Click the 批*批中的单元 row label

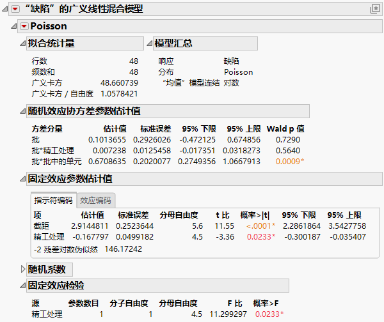pyautogui.click(x=56, y=162)
